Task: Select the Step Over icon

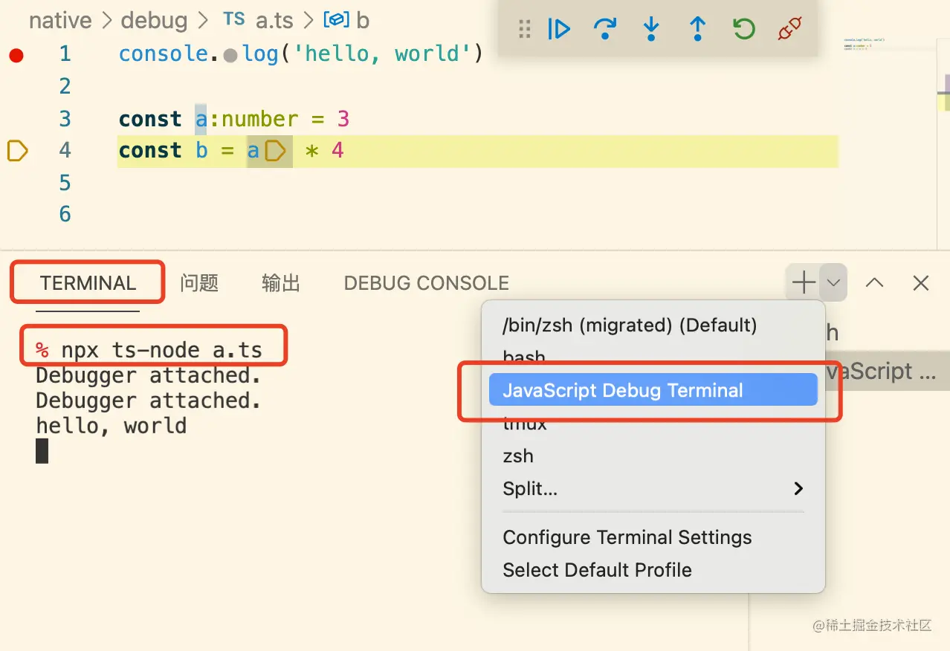Action: point(605,28)
